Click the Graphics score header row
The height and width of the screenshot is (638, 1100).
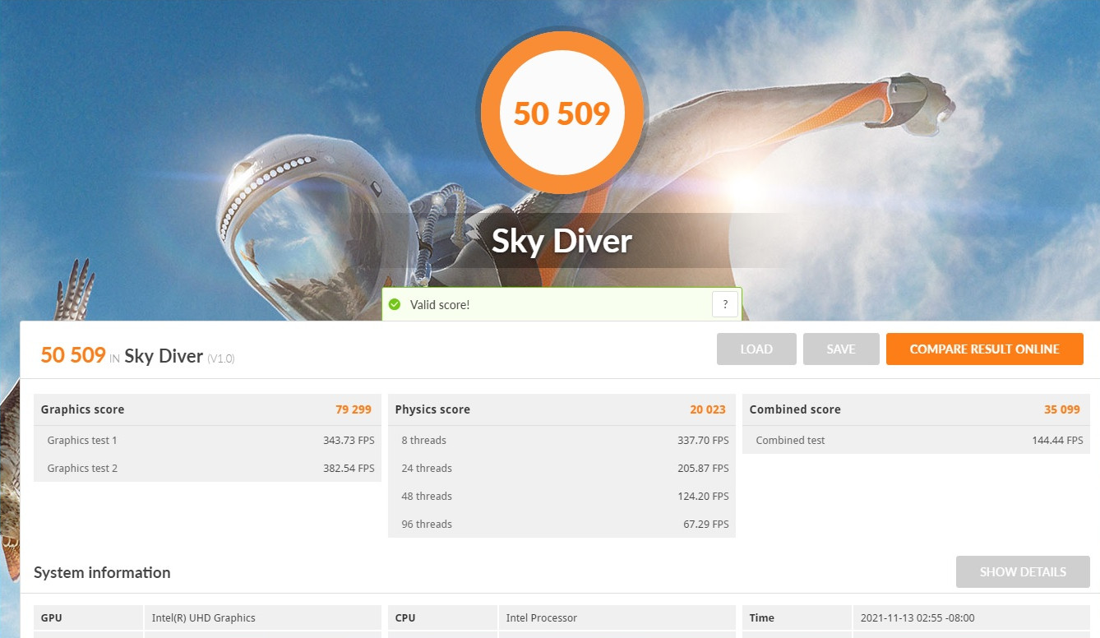[x=206, y=409]
